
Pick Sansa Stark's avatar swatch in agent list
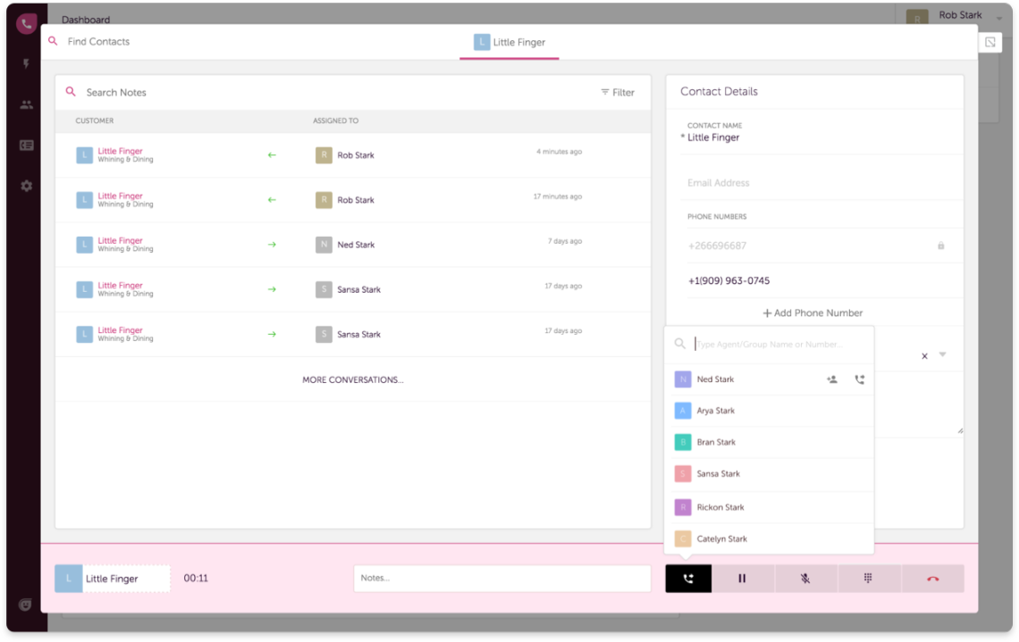coord(685,473)
